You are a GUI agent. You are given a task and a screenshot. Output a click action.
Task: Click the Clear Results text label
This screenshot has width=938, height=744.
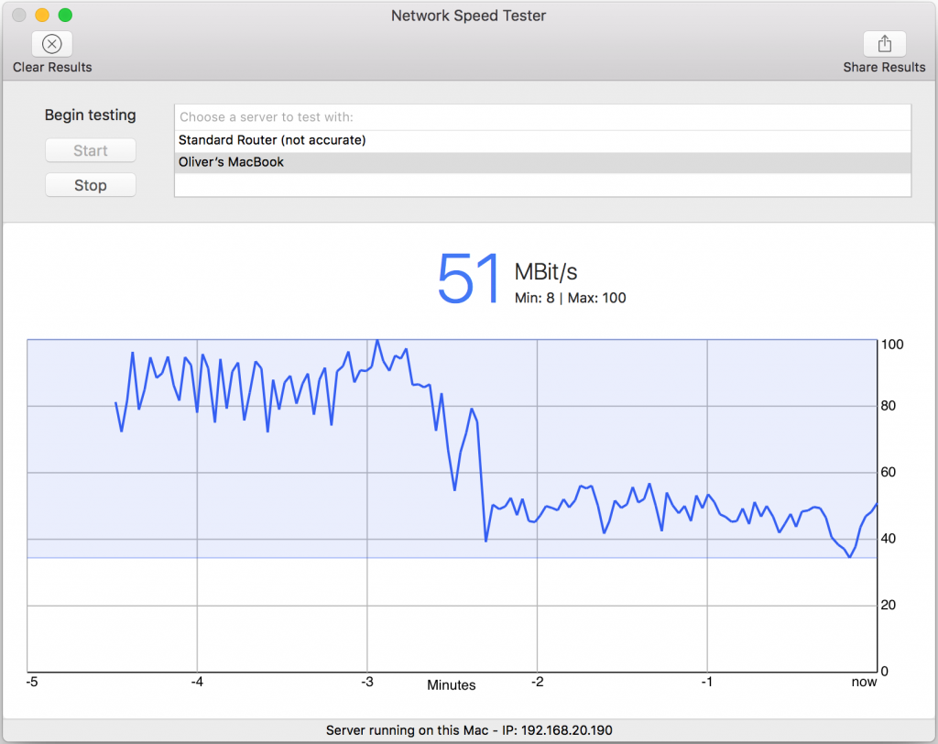pyautogui.click(x=51, y=66)
